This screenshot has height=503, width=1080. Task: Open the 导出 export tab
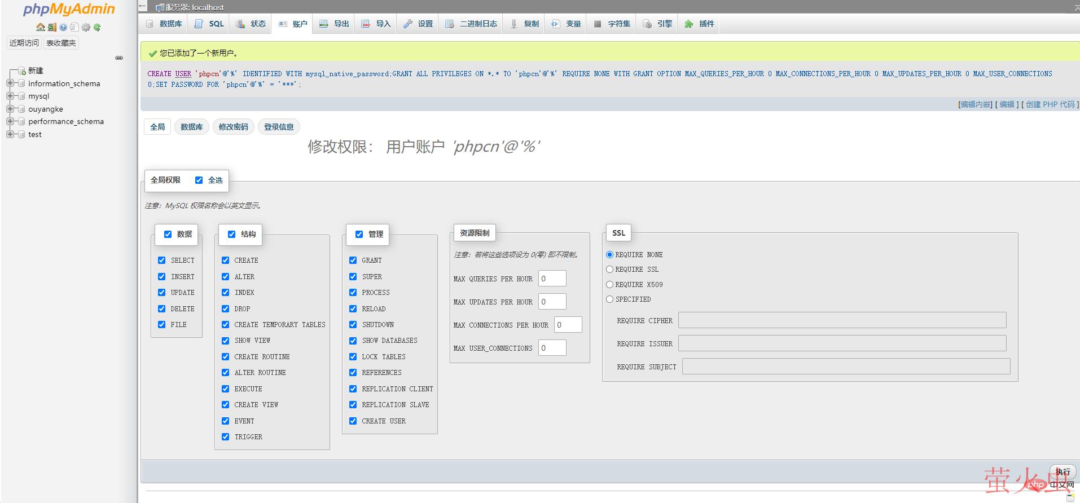(335, 24)
